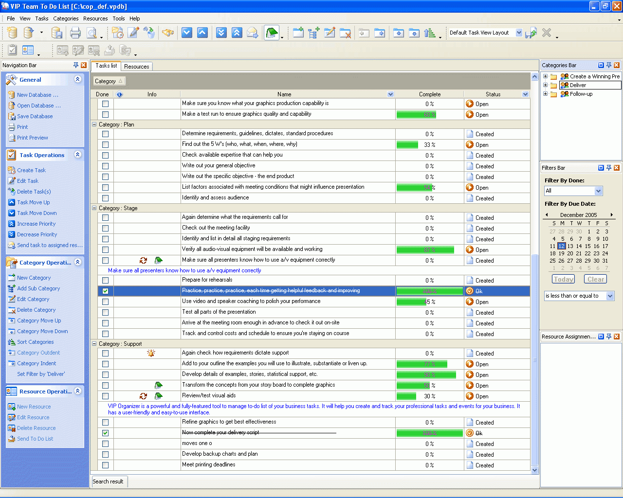The height and width of the screenshot is (498, 623).
Task: Expand the 'Create a Winning Pre' category tree
Action: pyautogui.click(x=545, y=76)
